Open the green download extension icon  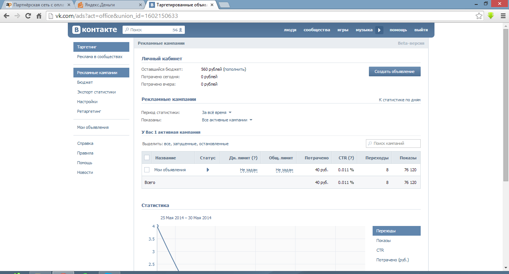(x=491, y=16)
